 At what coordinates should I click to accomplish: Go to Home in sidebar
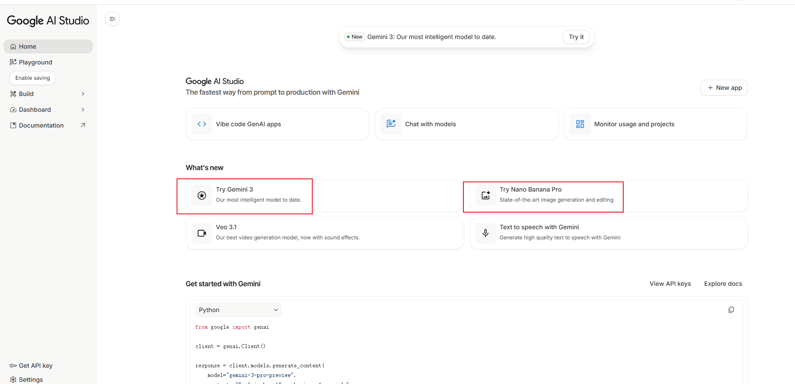(x=27, y=46)
